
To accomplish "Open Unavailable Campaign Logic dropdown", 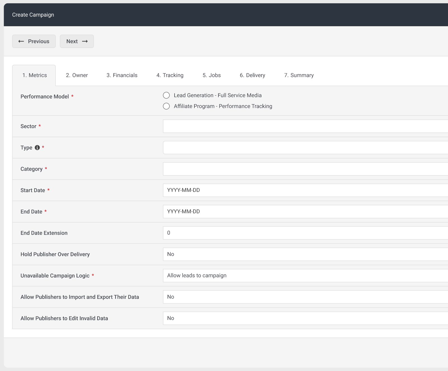I will 306,276.
